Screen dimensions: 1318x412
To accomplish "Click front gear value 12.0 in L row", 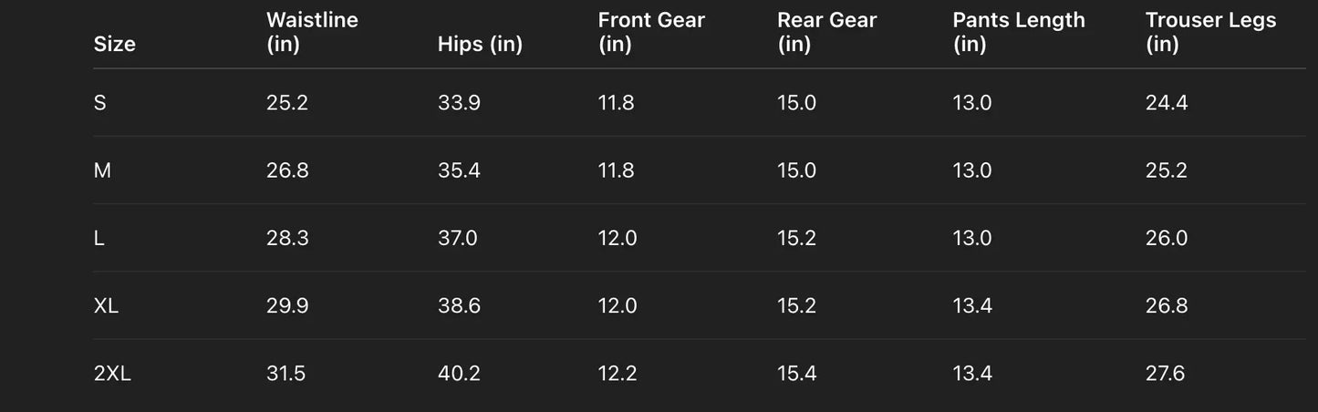I will click(617, 238).
